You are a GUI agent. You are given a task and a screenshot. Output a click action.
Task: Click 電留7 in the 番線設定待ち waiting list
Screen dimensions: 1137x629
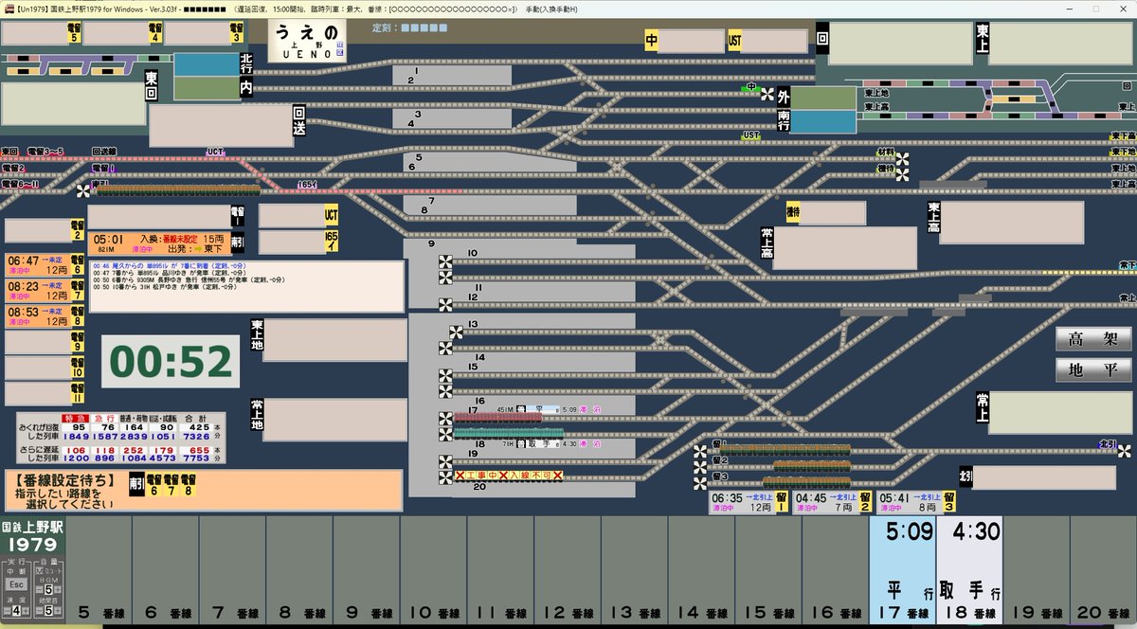click(x=171, y=484)
